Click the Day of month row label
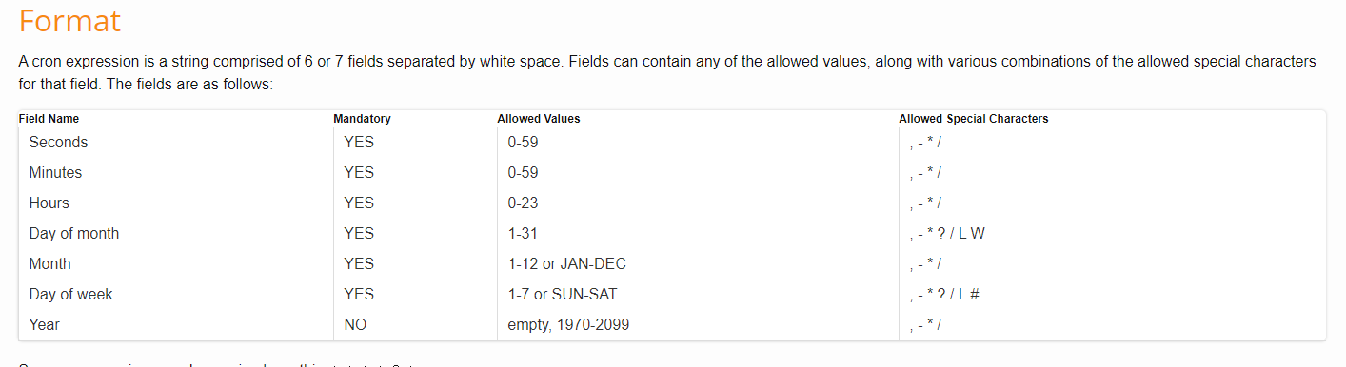This screenshot has width=1346, height=367. [74, 234]
